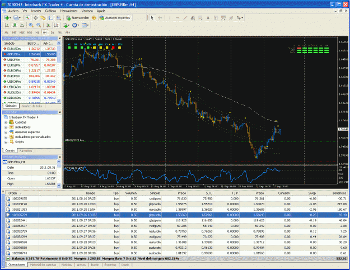Select order 102052441 gbpjpym row
The image size is (350, 270).
click(x=176, y=221)
